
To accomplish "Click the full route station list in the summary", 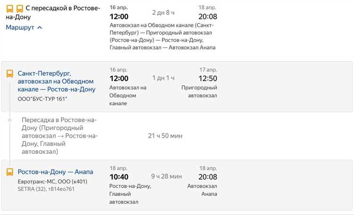I will tap(162, 36).
